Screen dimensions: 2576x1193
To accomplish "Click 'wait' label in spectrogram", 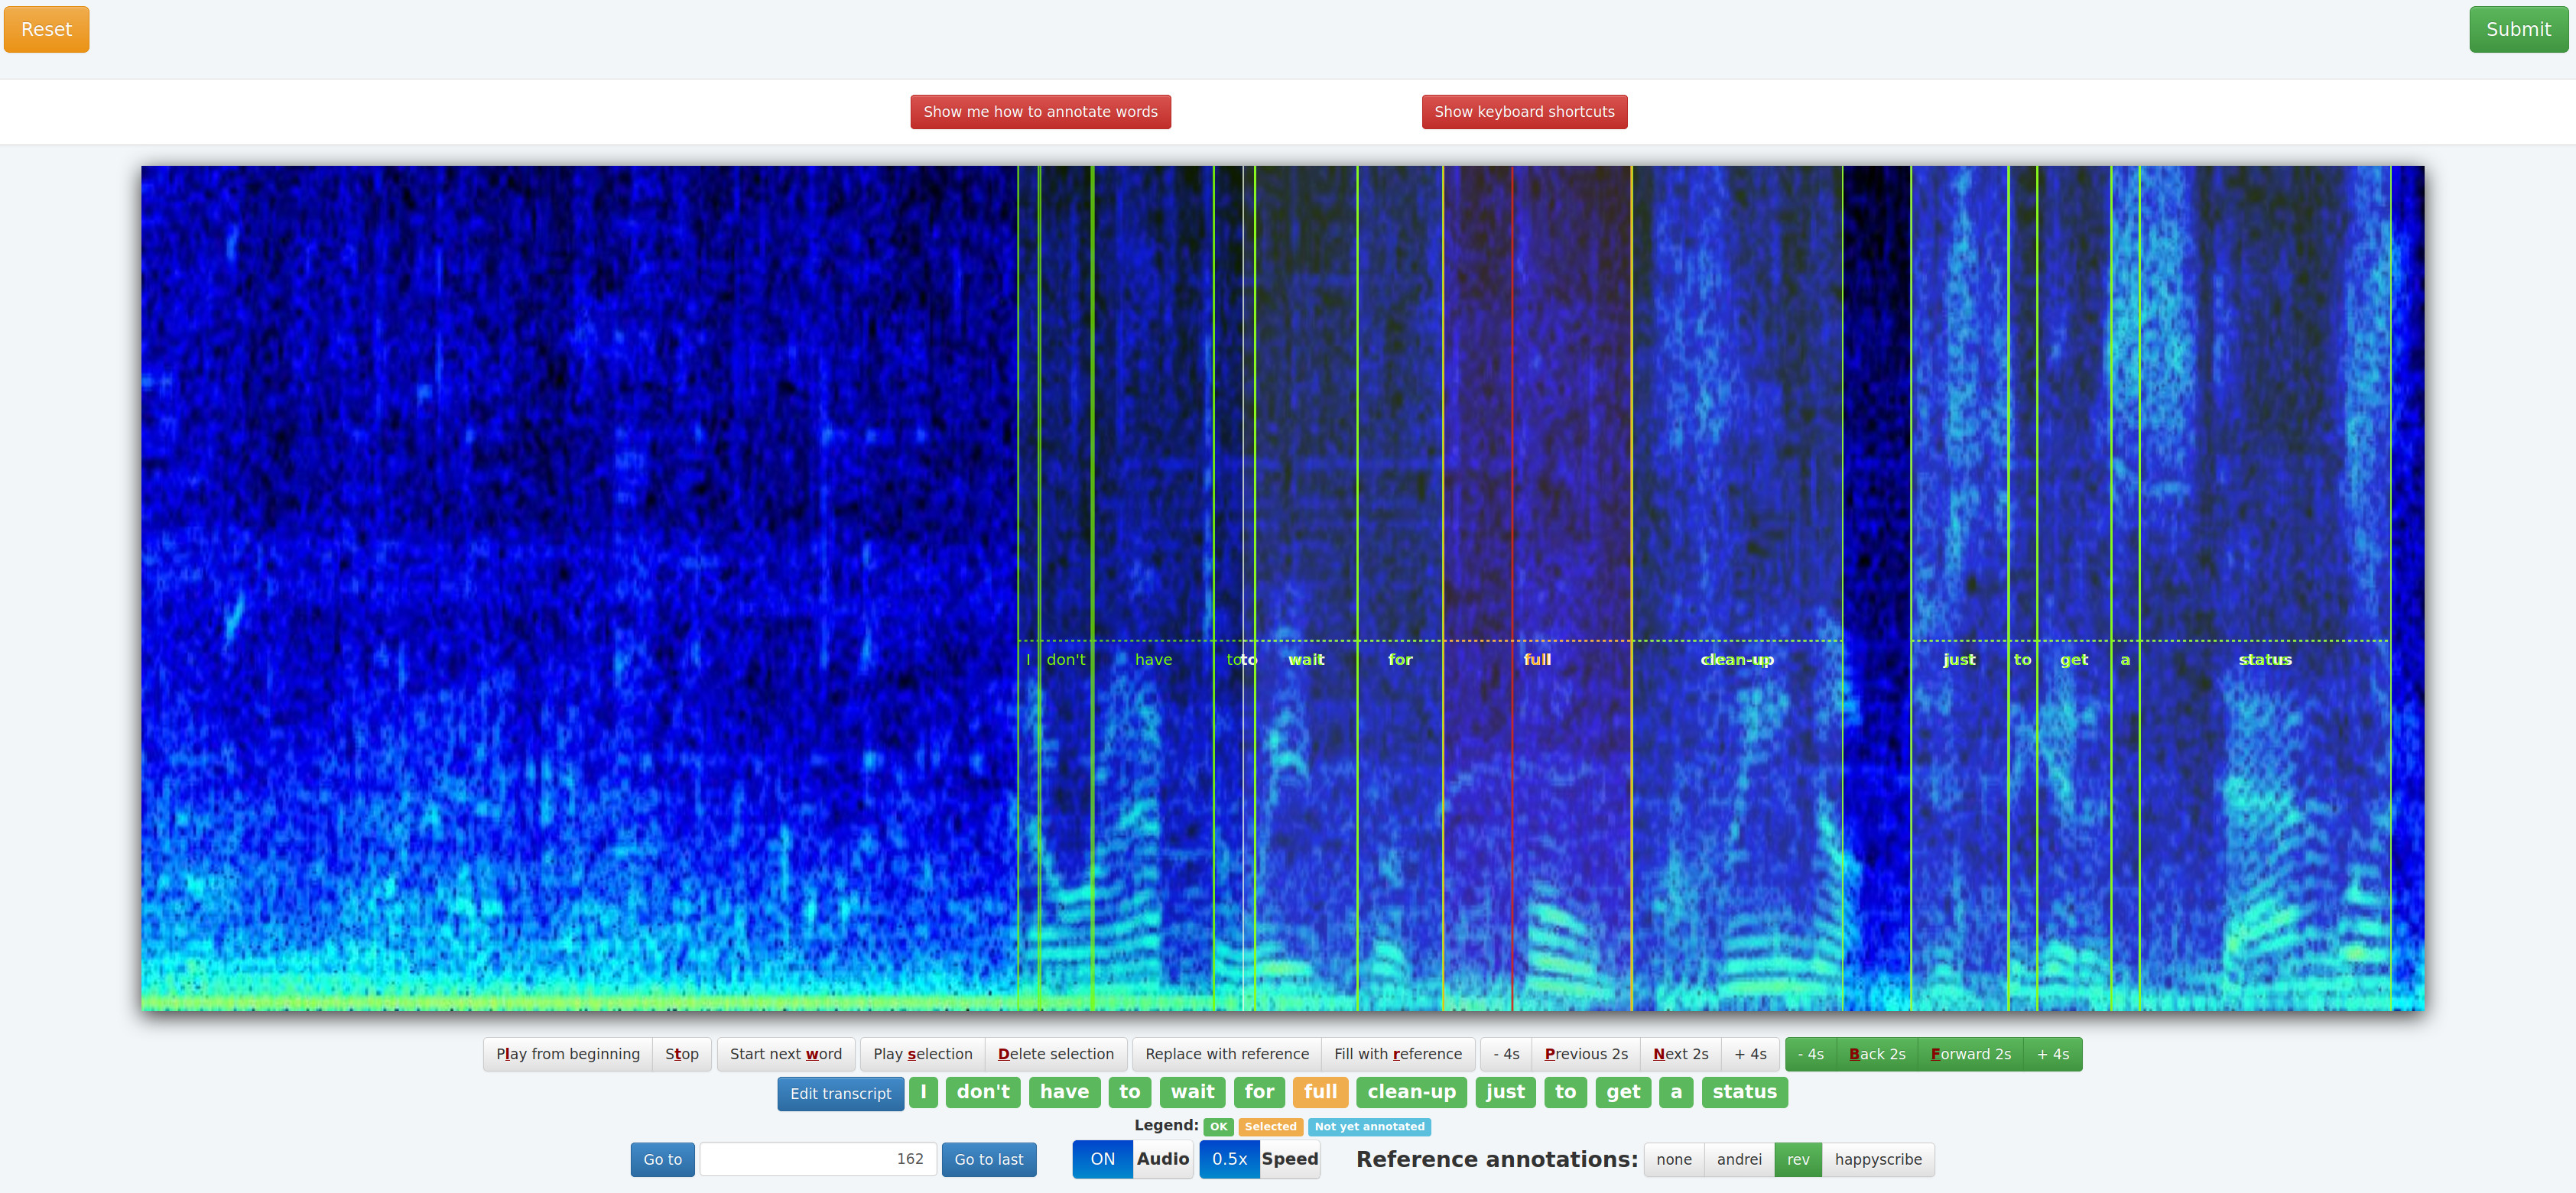I will pyautogui.click(x=1305, y=660).
